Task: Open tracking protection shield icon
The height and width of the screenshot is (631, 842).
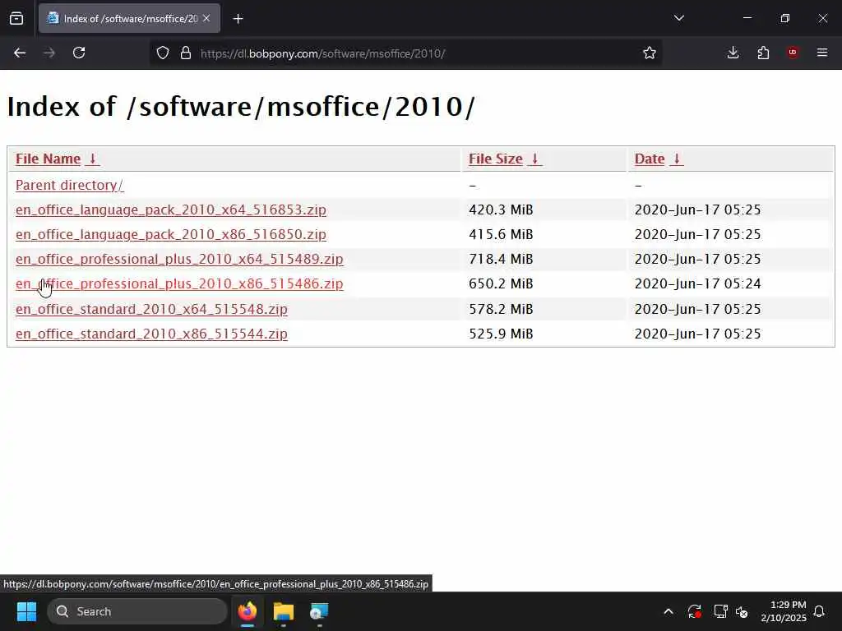Action: [163, 53]
